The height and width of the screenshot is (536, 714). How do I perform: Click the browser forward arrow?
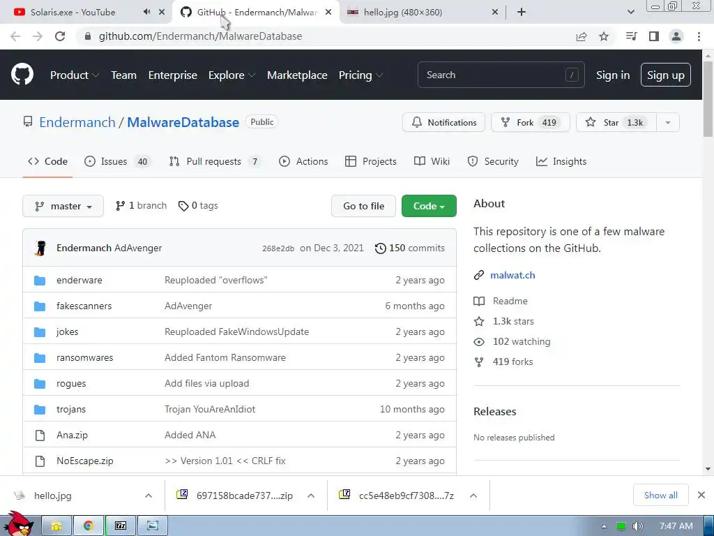[x=38, y=36]
